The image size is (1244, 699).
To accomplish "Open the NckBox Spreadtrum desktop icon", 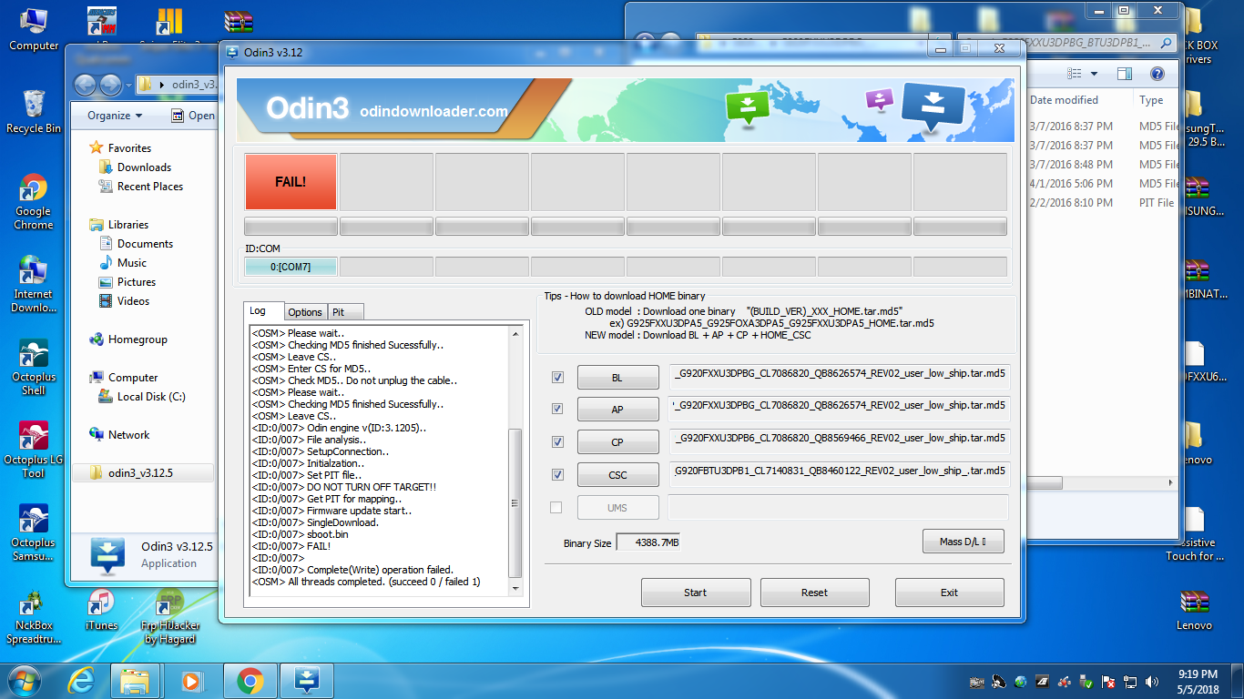I will (34, 617).
